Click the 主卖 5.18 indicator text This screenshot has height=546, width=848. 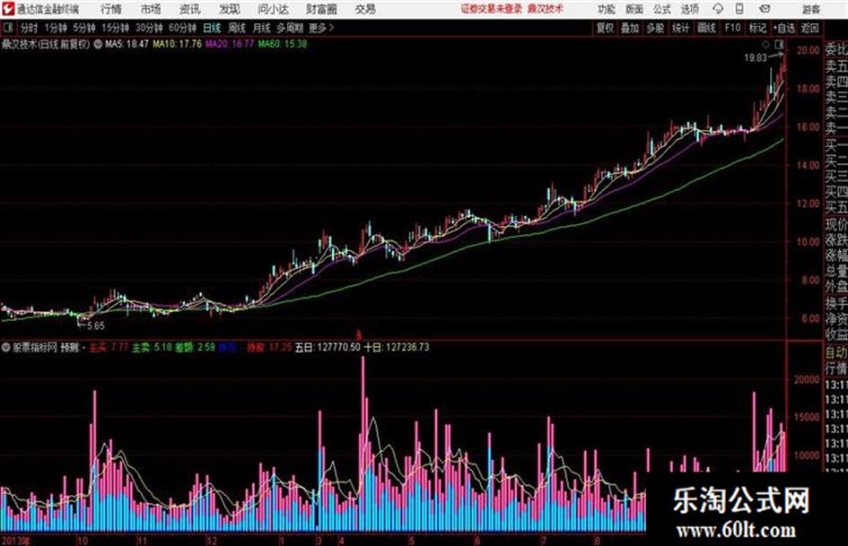(152, 347)
